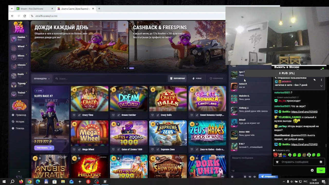Open the Crazy Time sidebar promo thumbnail
The image size is (329, 185).
pyautogui.click(x=19, y=105)
